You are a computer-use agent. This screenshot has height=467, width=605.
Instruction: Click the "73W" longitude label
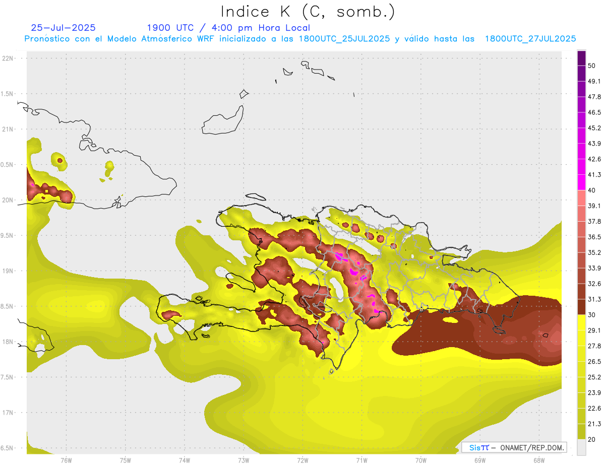tap(244, 460)
